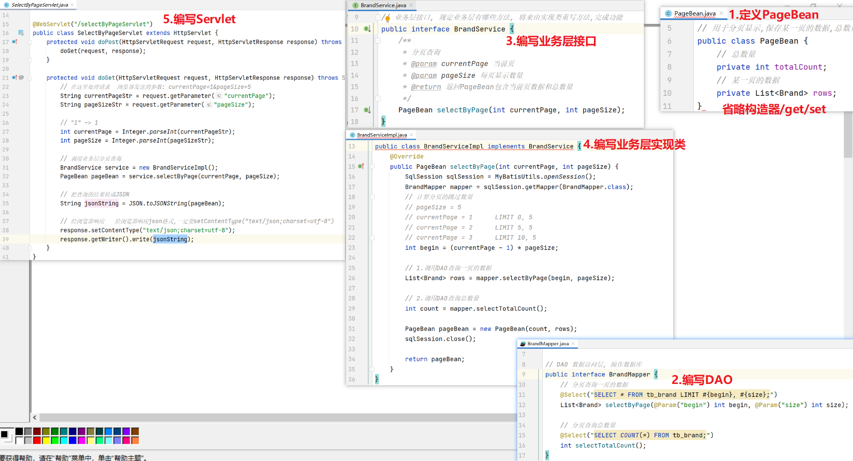This screenshot has height=461, width=853.
Task: Close the PageBean.java tab
Action: point(721,13)
